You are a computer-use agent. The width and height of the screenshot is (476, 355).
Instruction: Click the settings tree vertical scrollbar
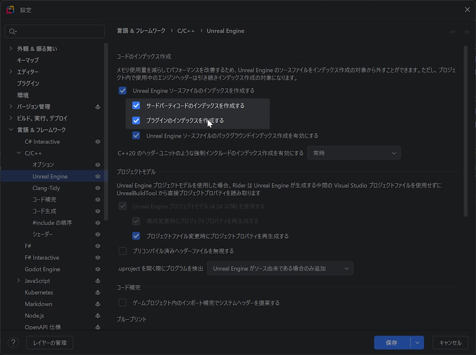pyautogui.click(x=106, y=132)
